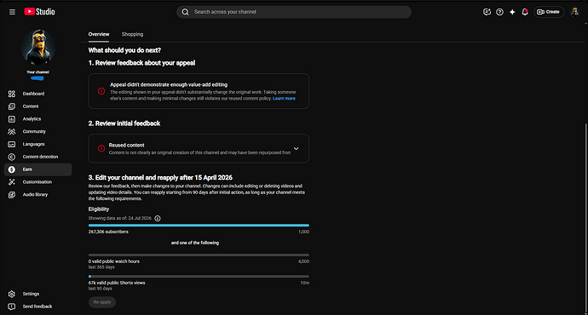Click the Shorts views progress bar
Viewport: 588px width, 315px height.
pyautogui.click(x=199, y=277)
